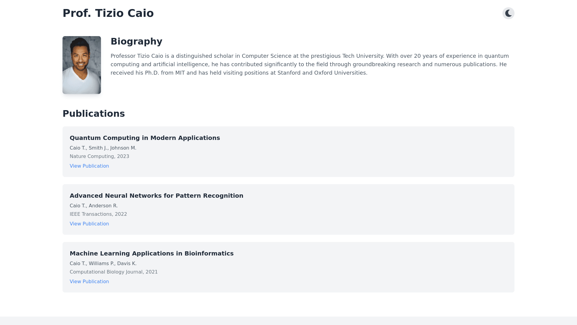Click the "IEEE Transactions, 2022" journal text
Image resolution: width=577 pixels, height=325 pixels.
pyautogui.click(x=98, y=214)
